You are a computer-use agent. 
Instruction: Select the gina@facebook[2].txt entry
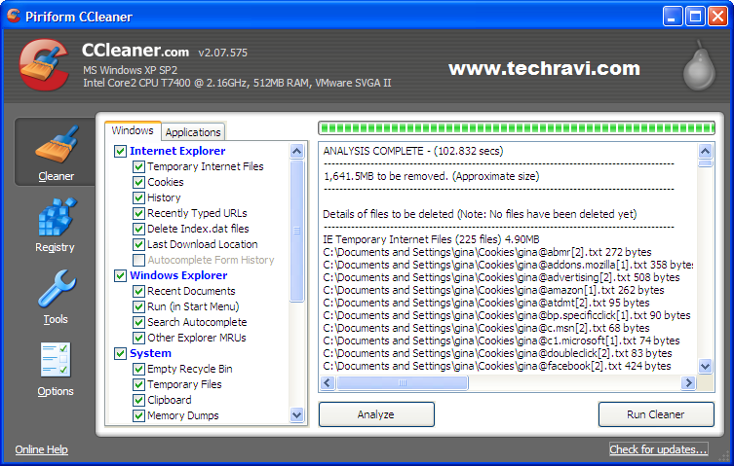pyautogui.click(x=497, y=366)
